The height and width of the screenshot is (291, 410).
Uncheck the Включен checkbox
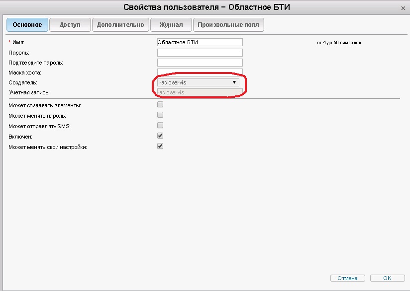(160, 136)
